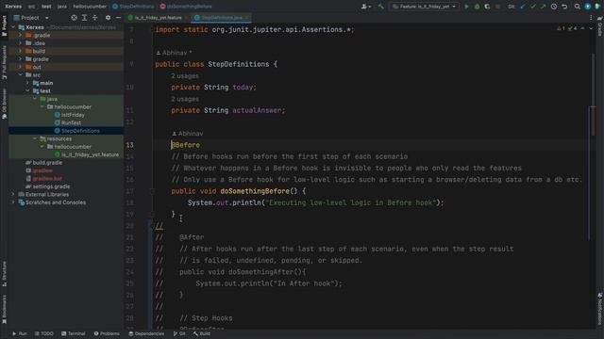Open the TODO tool window

point(44,333)
